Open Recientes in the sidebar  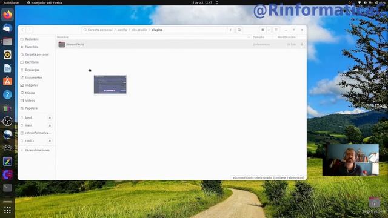point(36,39)
